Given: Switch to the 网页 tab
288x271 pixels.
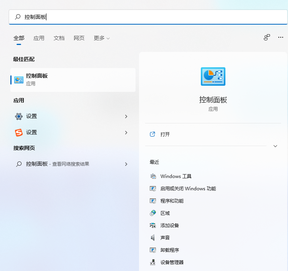Looking at the screenshot, I should 79,38.
